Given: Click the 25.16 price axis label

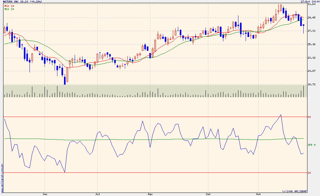Looking at the screenshot, I should (x=312, y=44).
